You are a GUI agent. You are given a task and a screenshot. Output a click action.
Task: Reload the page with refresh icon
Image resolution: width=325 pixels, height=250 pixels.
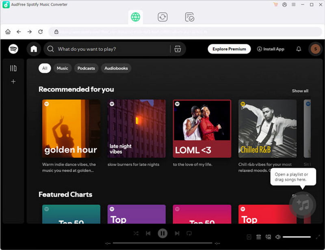40,32
